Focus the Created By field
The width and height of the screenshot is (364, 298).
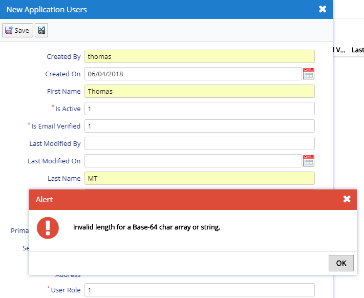point(200,56)
